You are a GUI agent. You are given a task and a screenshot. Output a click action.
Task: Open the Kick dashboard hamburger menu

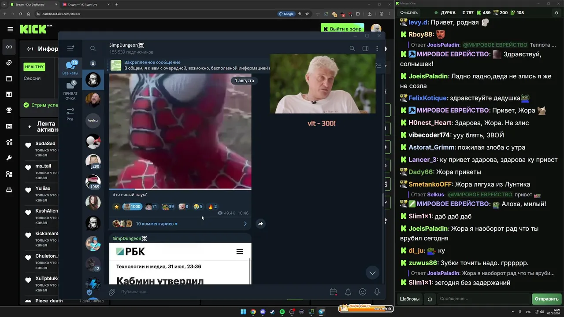(x=10, y=29)
